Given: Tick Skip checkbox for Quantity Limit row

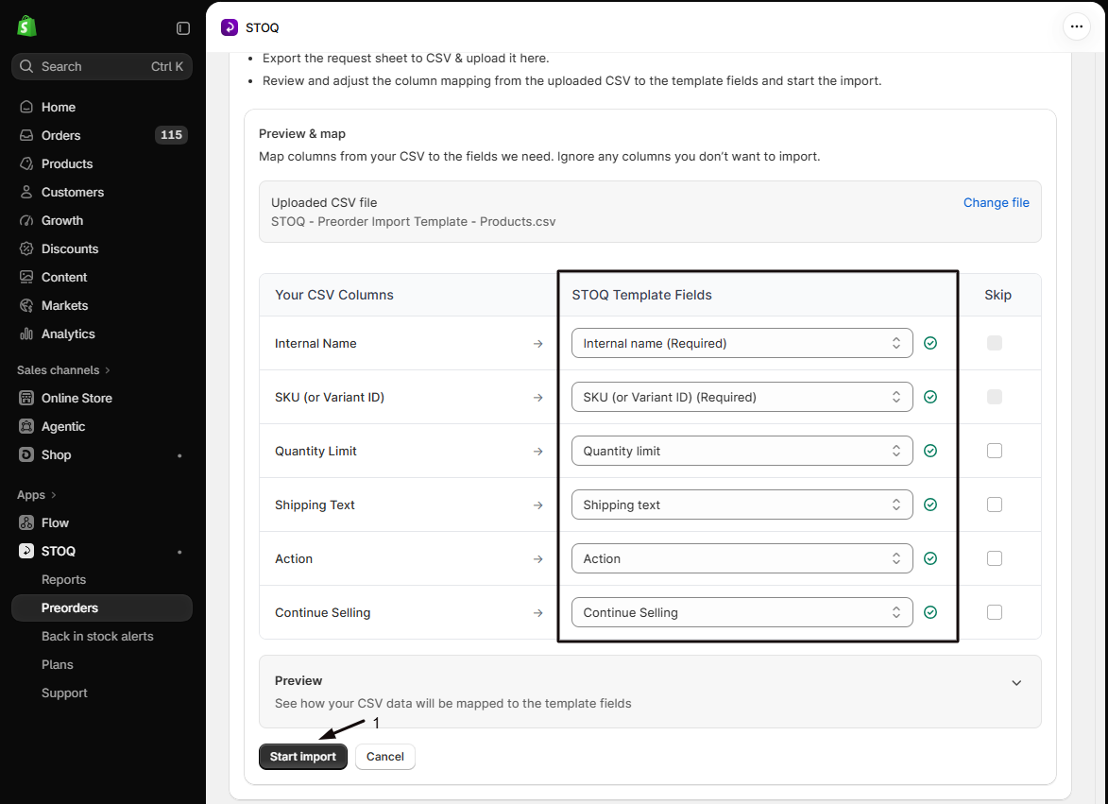Looking at the screenshot, I should tap(995, 451).
